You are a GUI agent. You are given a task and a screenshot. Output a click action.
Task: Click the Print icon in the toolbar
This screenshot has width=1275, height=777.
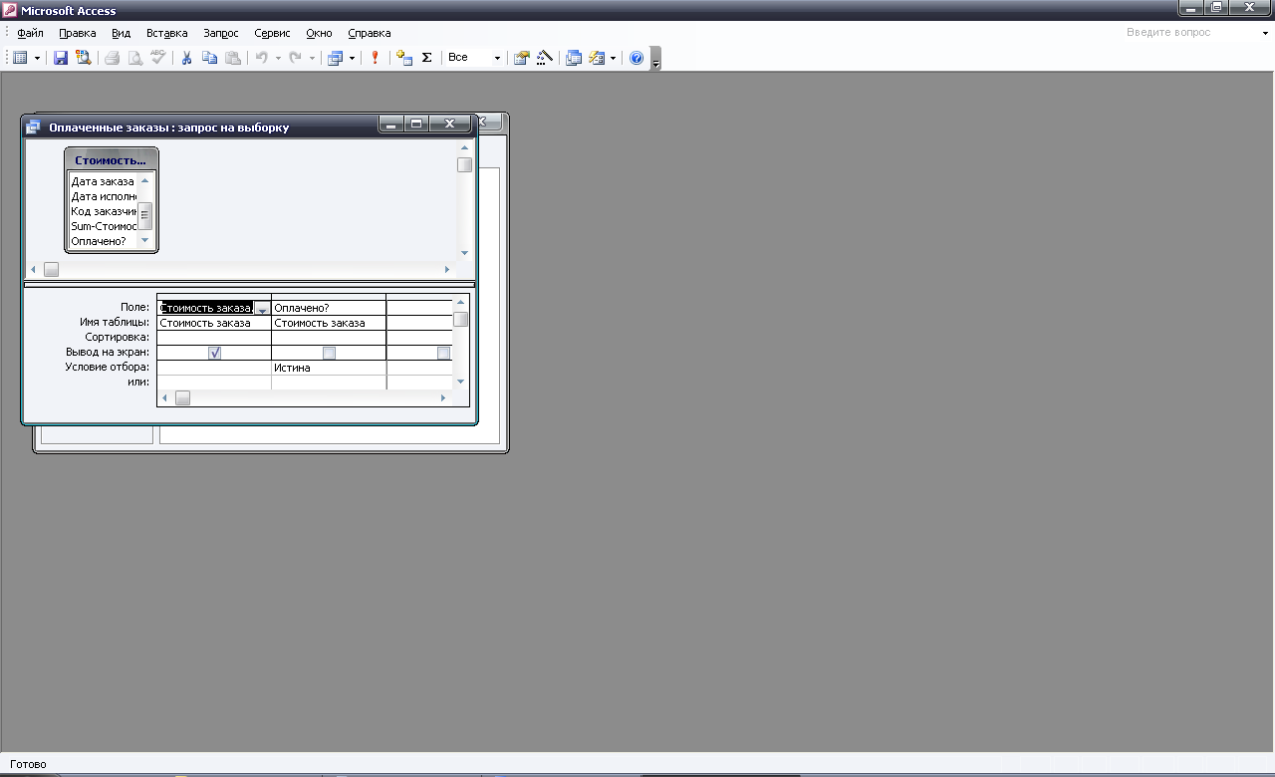click(113, 58)
